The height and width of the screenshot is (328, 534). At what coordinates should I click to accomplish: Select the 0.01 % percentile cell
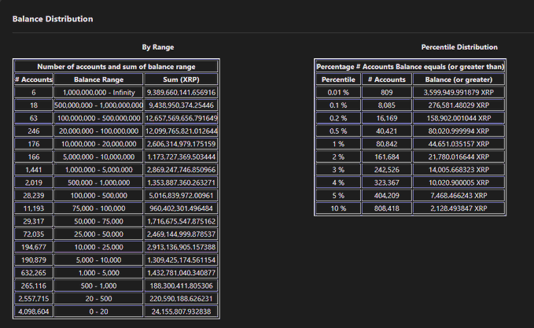tap(338, 92)
